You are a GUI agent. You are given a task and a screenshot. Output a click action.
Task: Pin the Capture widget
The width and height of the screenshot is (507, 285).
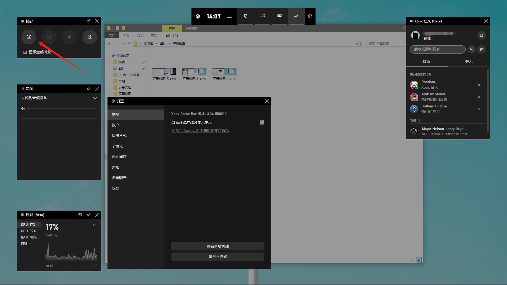(x=89, y=21)
